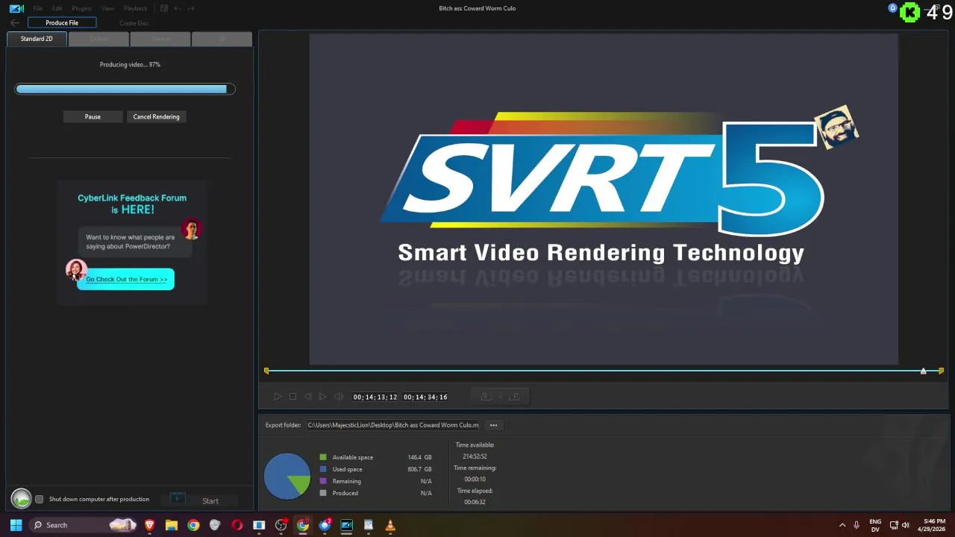
Task: Switch to the Standard 2D tab
Action: pos(37,39)
